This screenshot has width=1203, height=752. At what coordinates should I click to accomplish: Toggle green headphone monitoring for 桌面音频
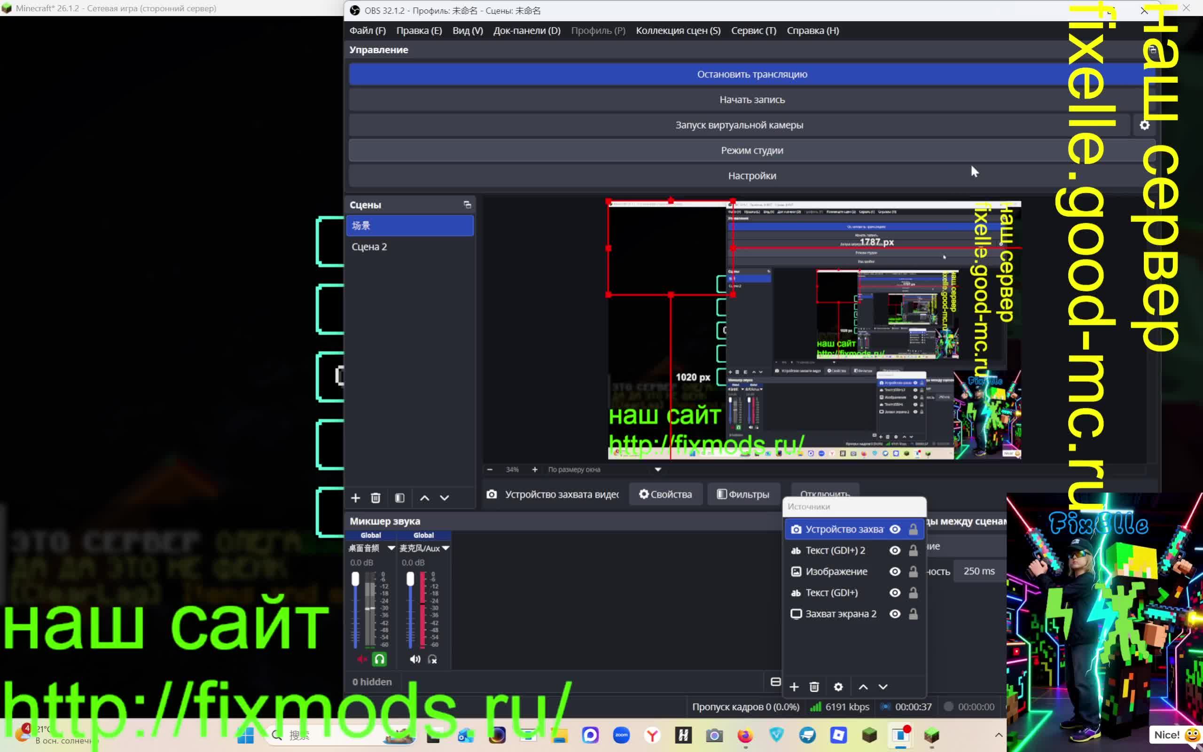click(x=379, y=659)
